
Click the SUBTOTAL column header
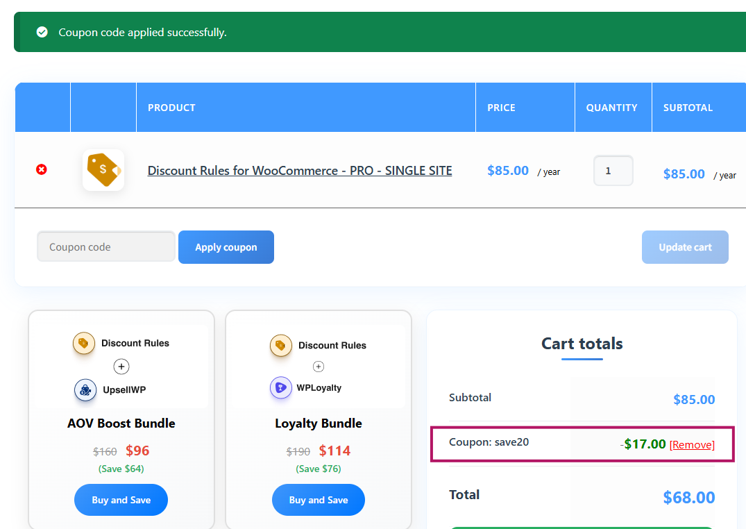point(688,107)
